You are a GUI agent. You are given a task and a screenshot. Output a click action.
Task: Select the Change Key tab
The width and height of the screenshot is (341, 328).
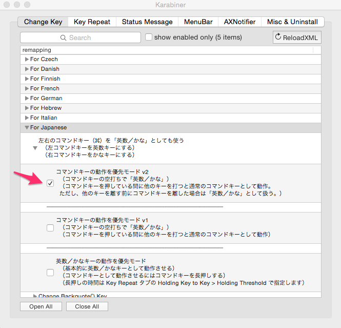(x=43, y=22)
